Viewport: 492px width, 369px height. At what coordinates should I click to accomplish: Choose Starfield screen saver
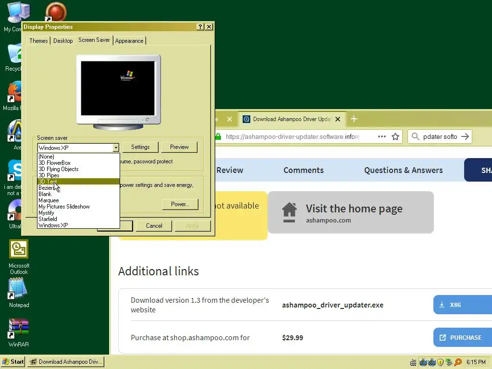(x=78, y=219)
